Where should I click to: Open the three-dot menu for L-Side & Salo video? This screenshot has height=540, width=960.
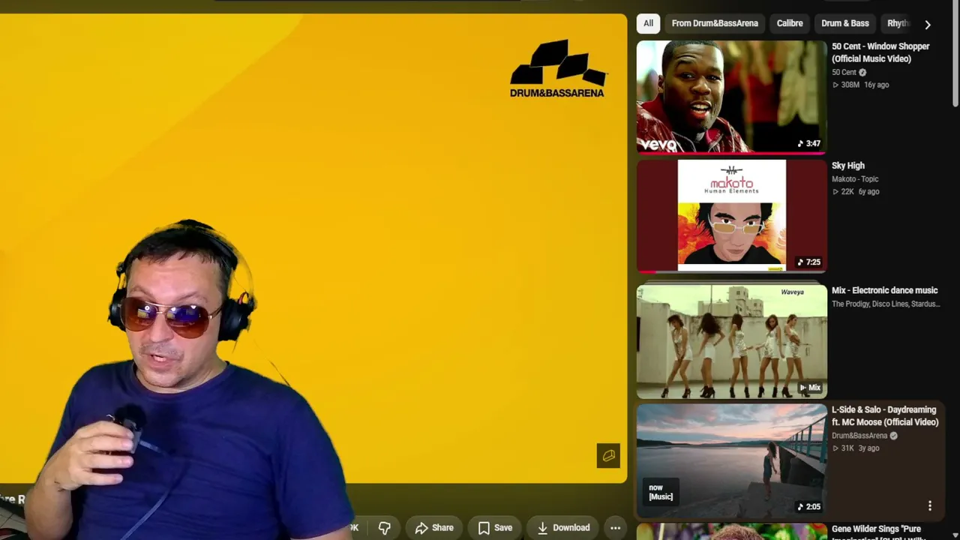click(929, 506)
